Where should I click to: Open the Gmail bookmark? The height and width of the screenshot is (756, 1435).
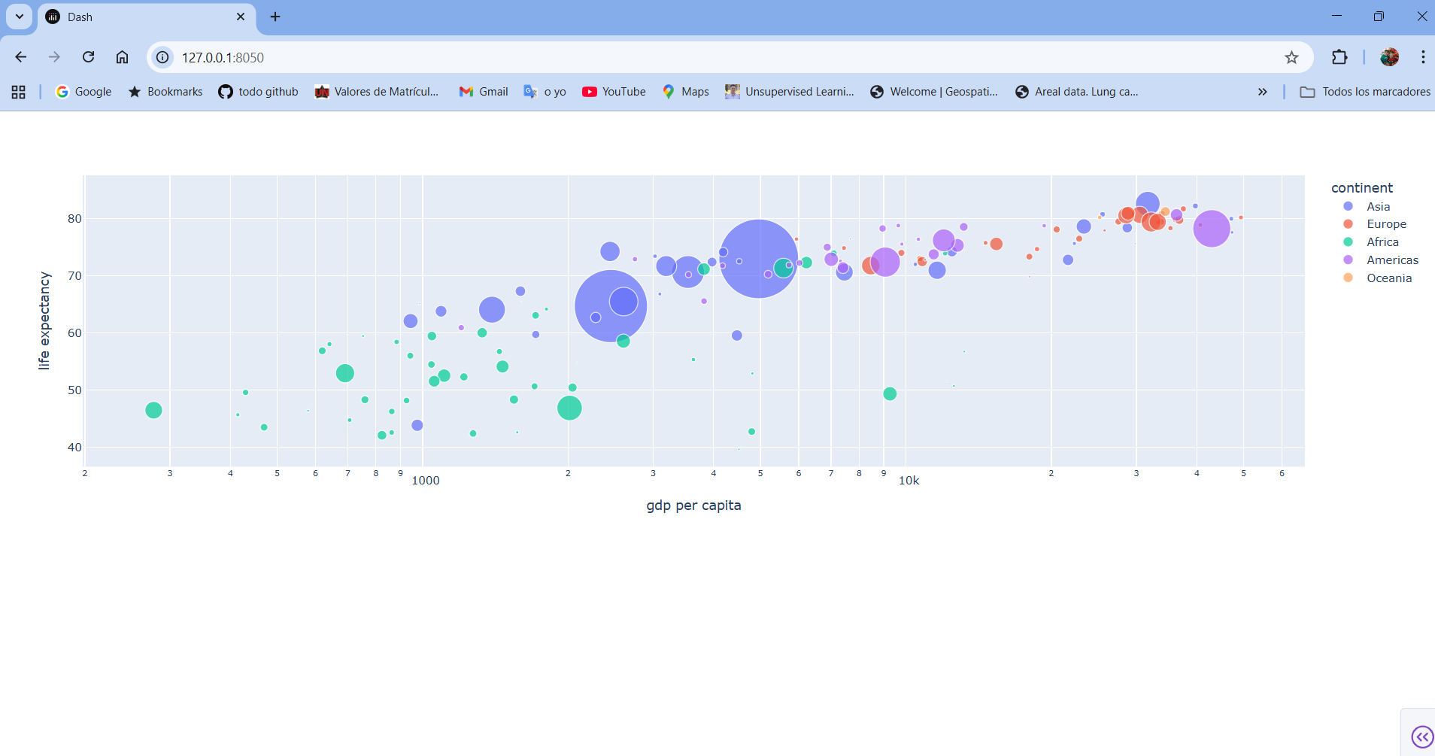pyautogui.click(x=484, y=92)
